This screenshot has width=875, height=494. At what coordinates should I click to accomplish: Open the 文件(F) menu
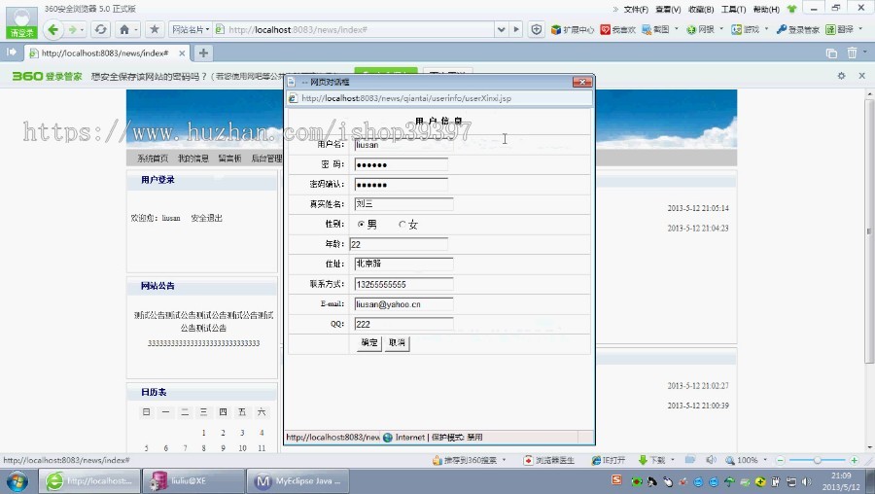point(636,10)
